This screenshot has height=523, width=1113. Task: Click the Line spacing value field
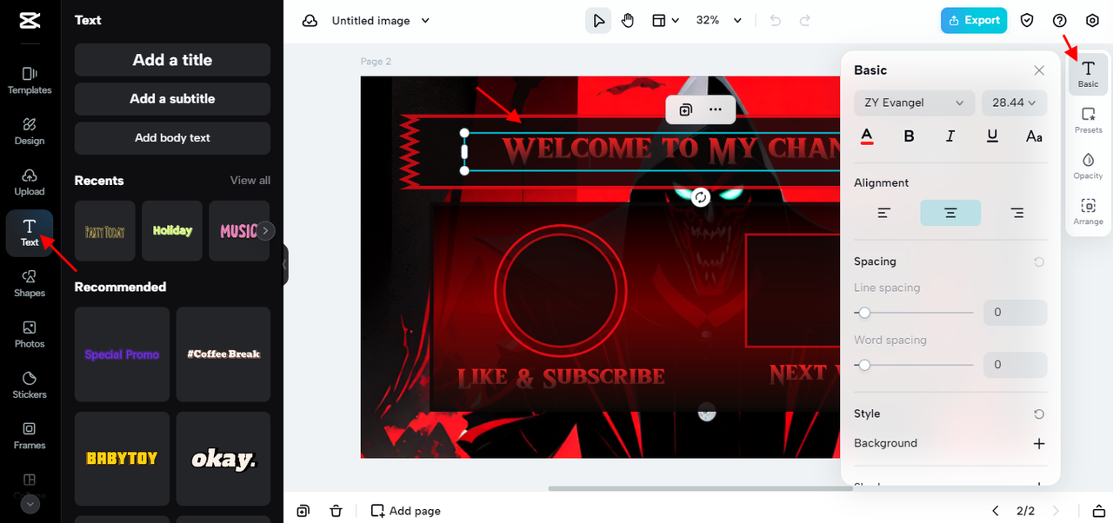(x=1015, y=313)
